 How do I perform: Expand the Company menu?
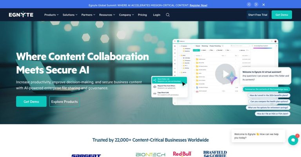[126, 15]
